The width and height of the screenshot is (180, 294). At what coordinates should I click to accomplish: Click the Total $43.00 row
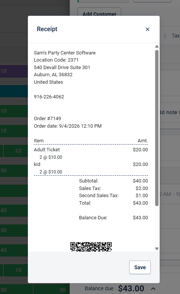(x=113, y=203)
